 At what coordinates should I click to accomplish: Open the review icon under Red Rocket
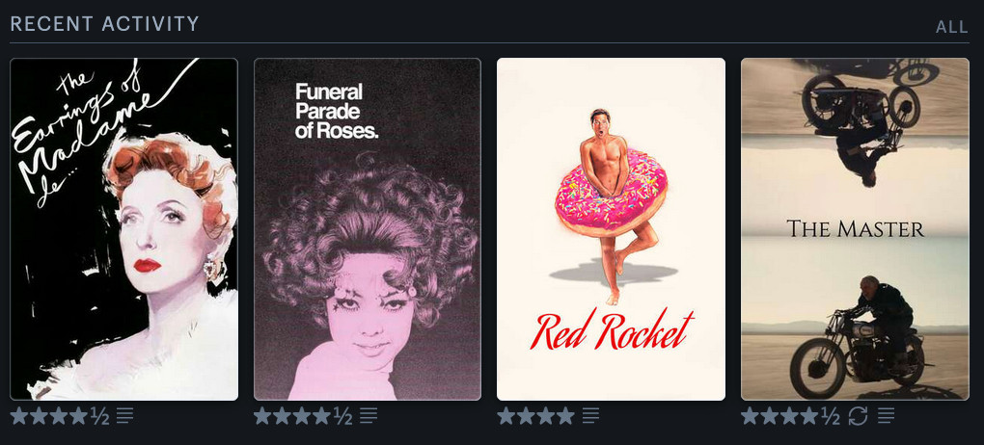pos(590,415)
